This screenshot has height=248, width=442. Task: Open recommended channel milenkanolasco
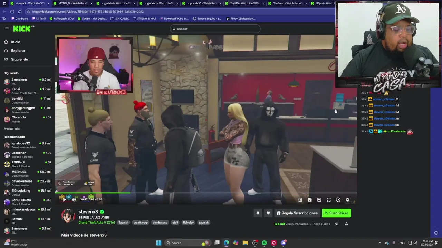point(28,211)
